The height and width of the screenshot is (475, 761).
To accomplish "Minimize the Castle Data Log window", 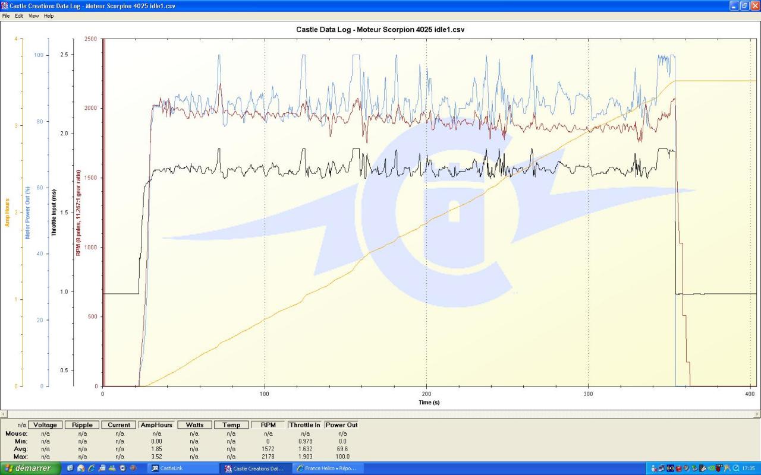I will [734, 5].
